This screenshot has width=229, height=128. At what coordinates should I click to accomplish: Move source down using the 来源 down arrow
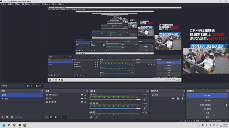[65, 117]
